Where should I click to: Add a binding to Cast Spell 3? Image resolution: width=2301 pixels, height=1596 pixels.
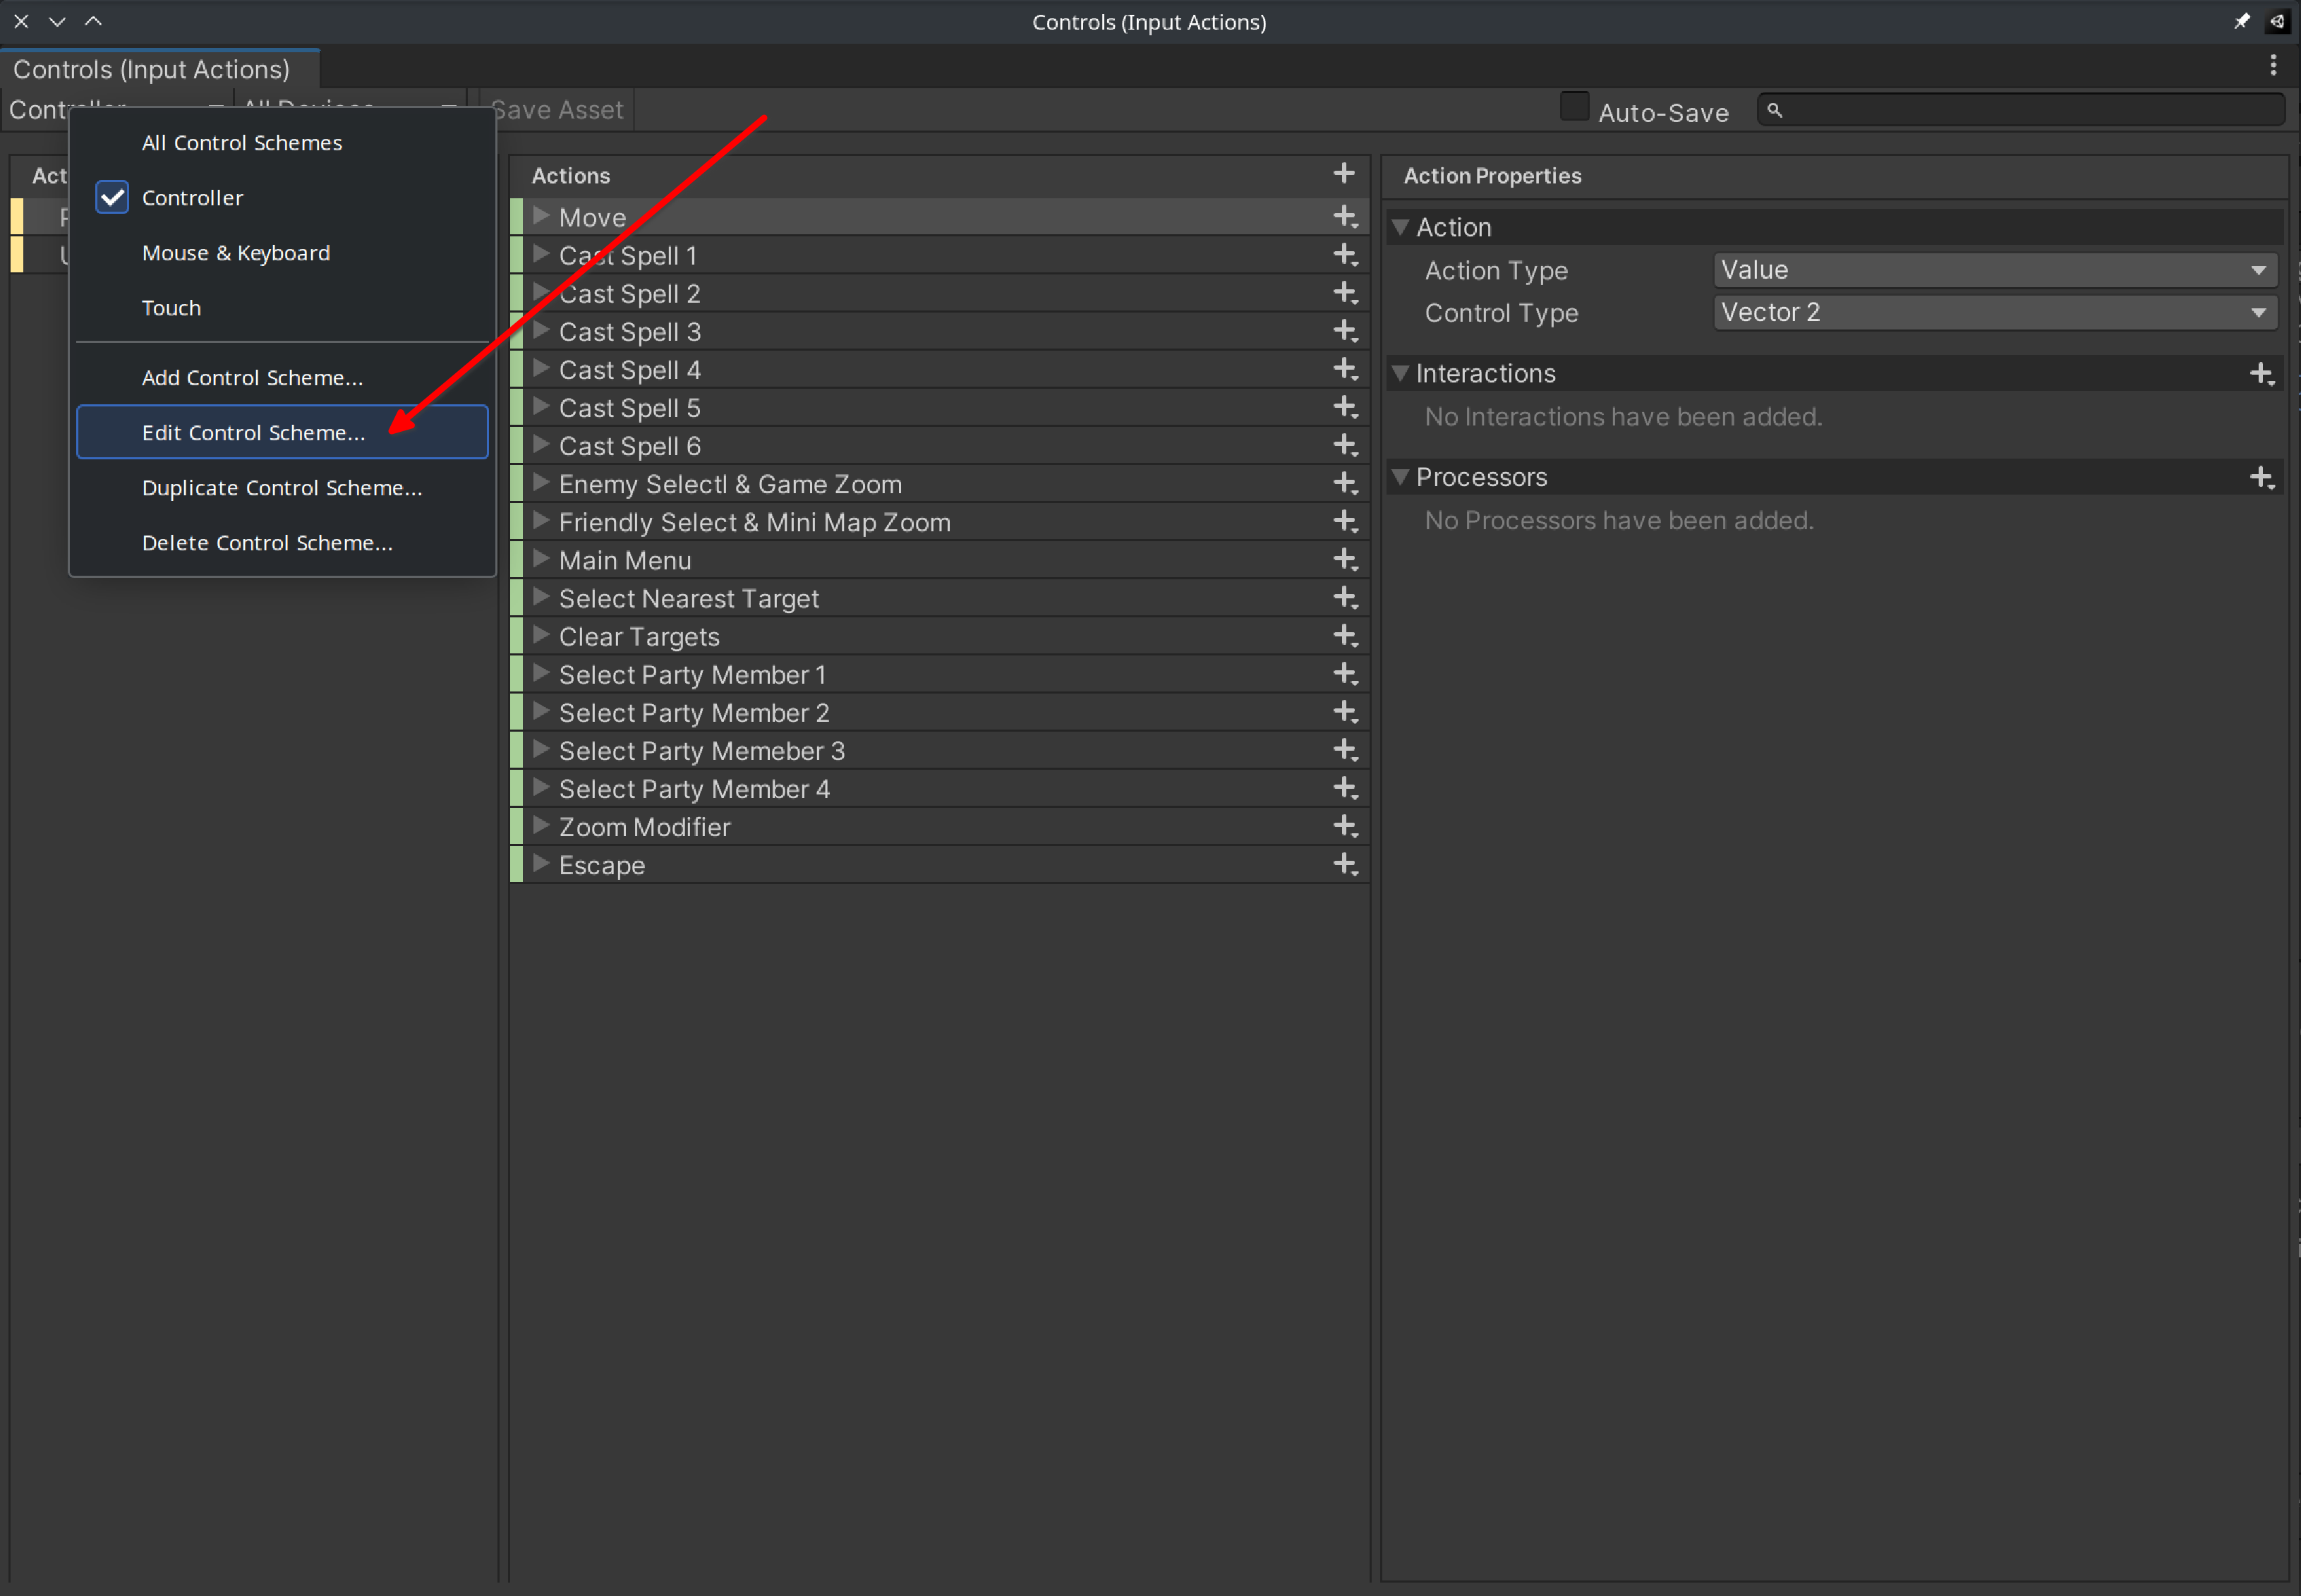(1344, 330)
